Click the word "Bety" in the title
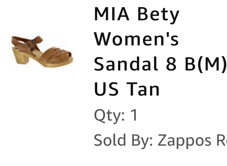The image size is (227, 166). [x=158, y=14]
